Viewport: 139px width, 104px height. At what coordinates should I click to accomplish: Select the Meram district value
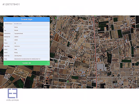click(16, 30)
